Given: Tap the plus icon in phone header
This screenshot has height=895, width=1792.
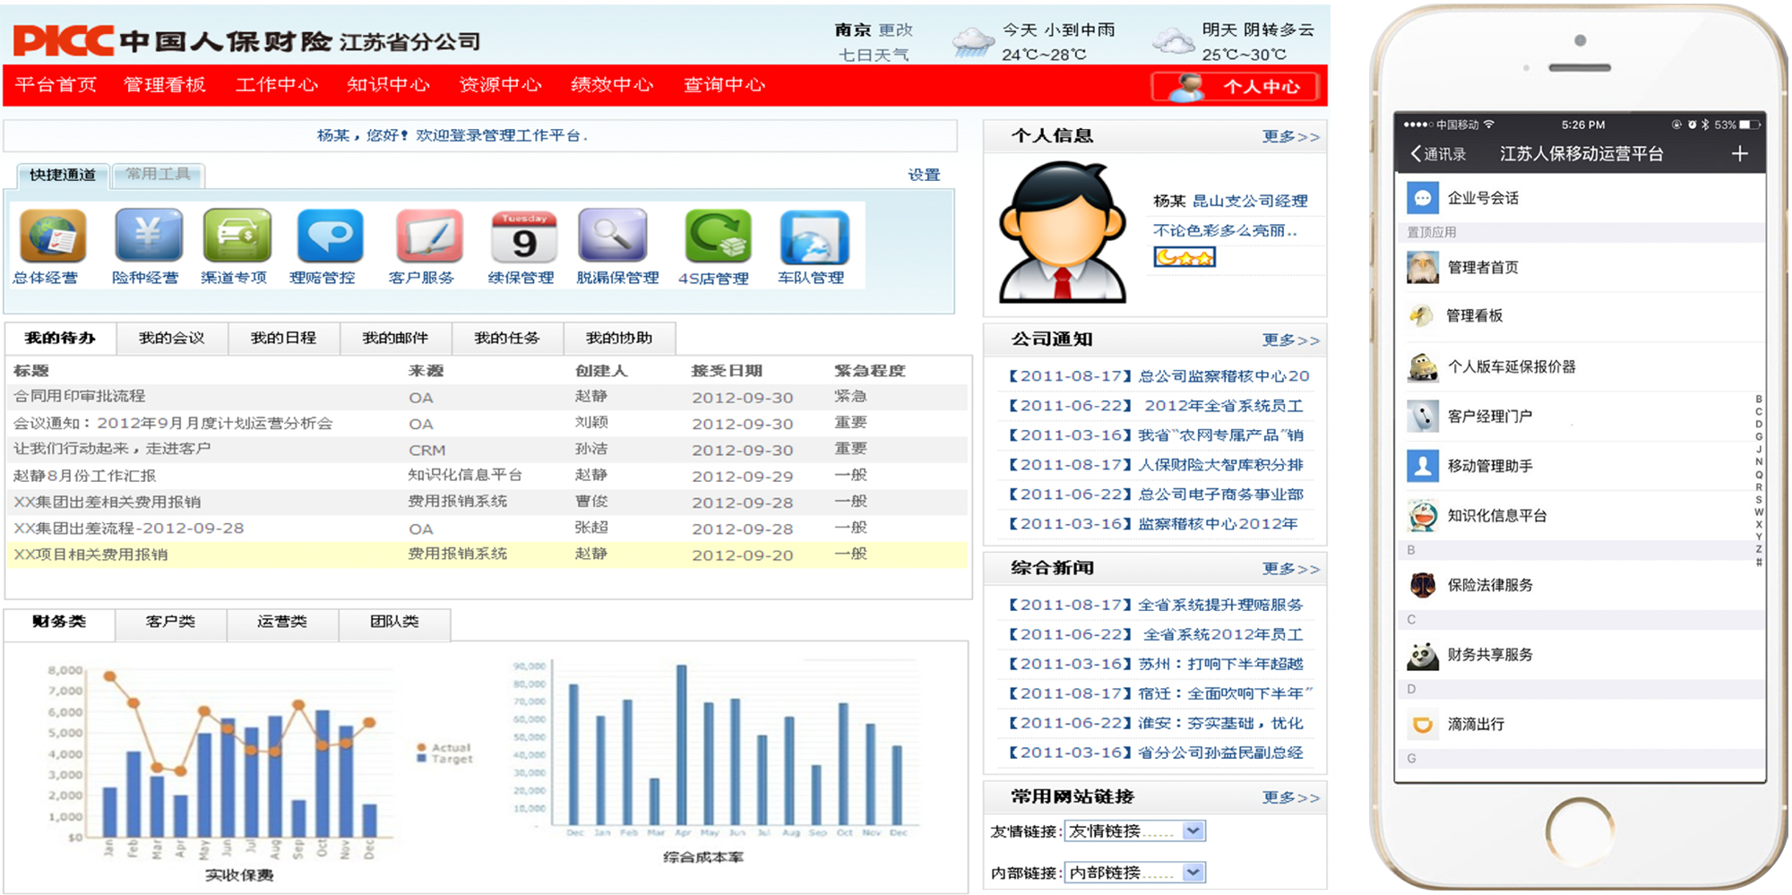Looking at the screenshot, I should [1739, 154].
